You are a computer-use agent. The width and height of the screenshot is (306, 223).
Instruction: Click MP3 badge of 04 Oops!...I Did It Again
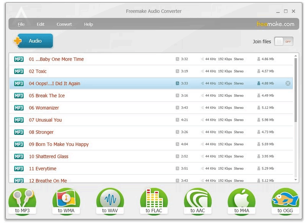coord(19,84)
